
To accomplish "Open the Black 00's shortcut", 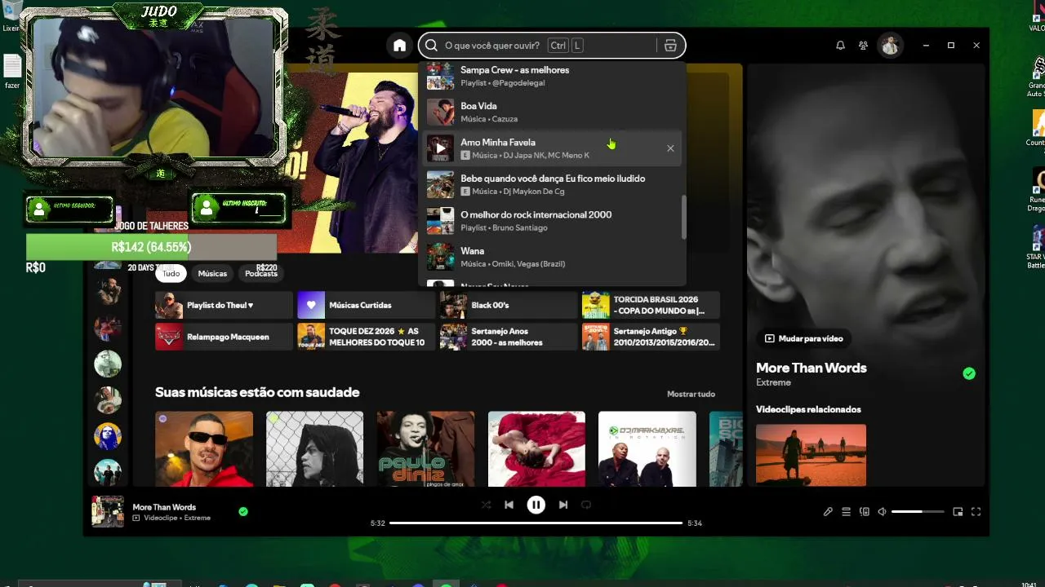I will click(x=508, y=305).
